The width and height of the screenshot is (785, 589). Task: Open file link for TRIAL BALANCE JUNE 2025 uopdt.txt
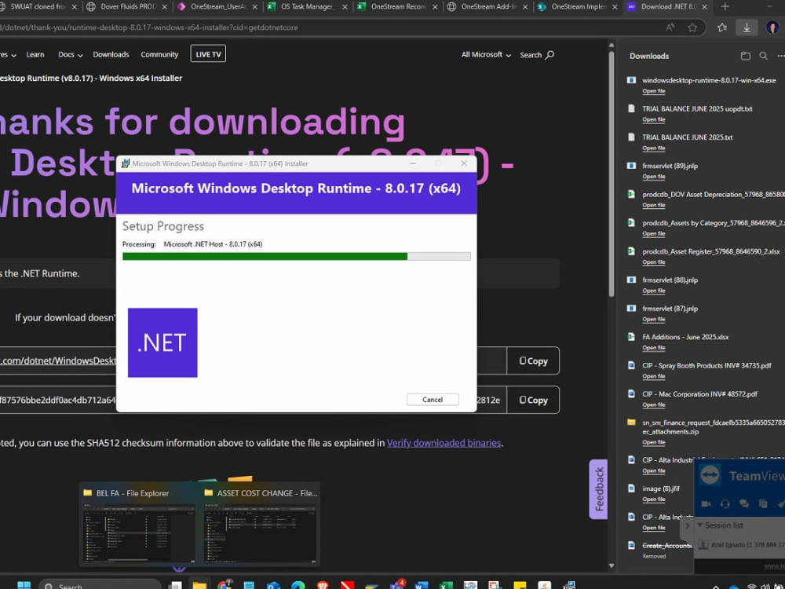pyautogui.click(x=654, y=119)
